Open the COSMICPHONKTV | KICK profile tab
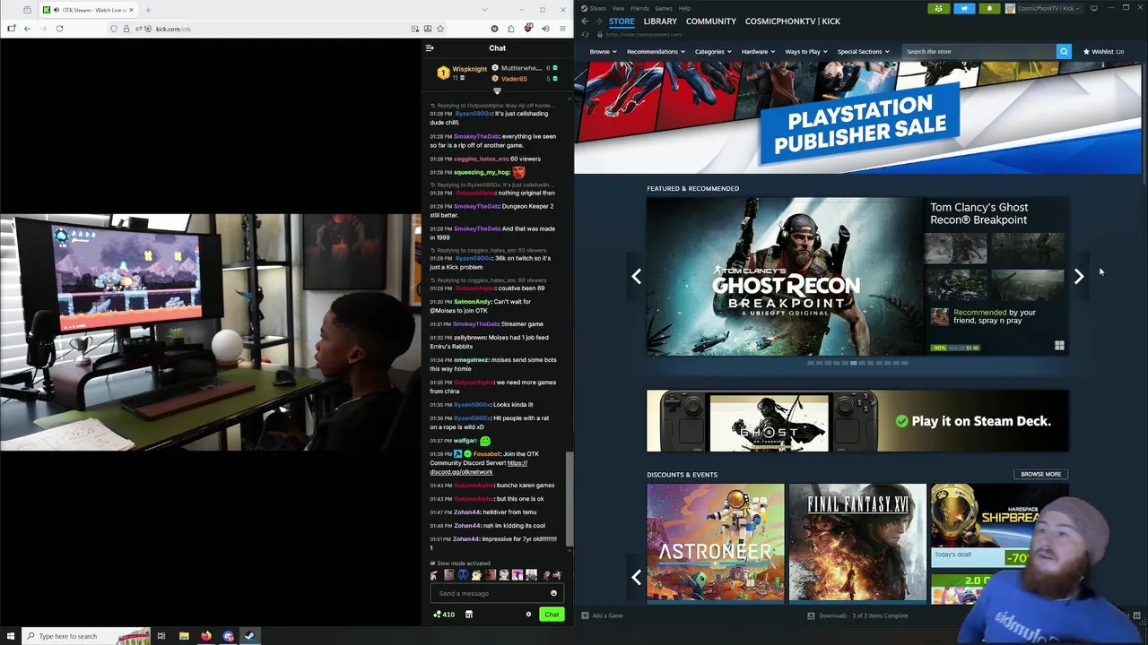This screenshot has width=1148, height=645. [792, 21]
